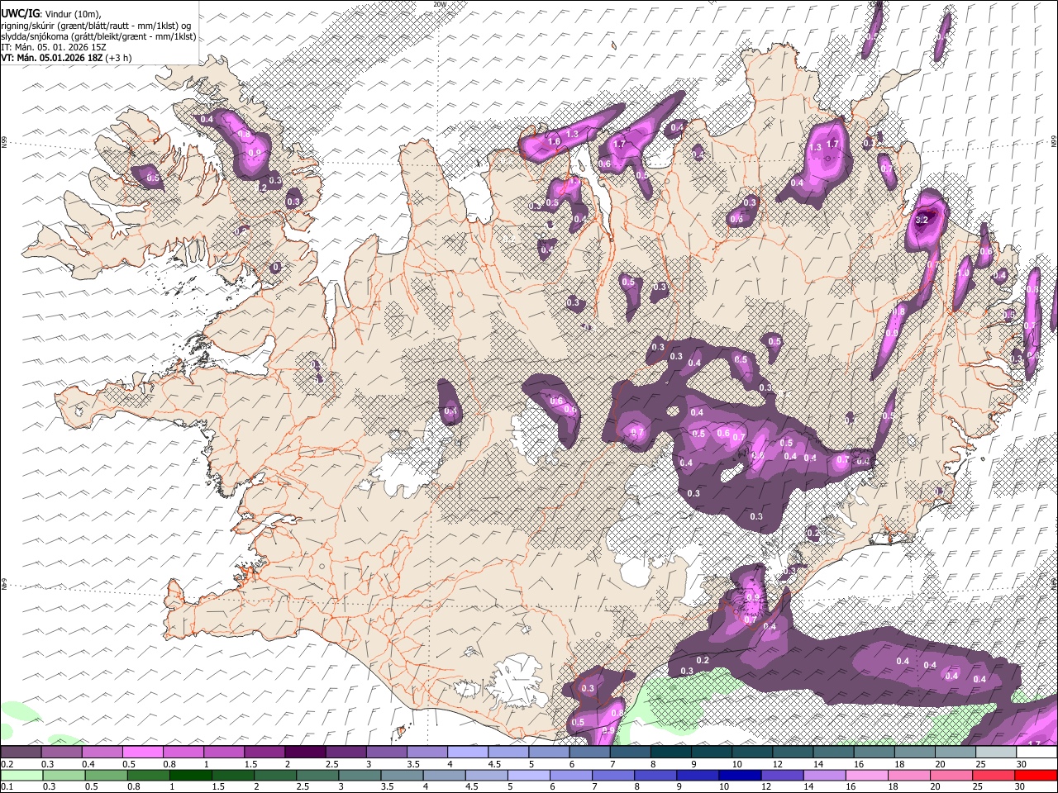Click the darkest green lower swatch between 1 and 1.5
This screenshot has width=1058, height=793.
190,776
